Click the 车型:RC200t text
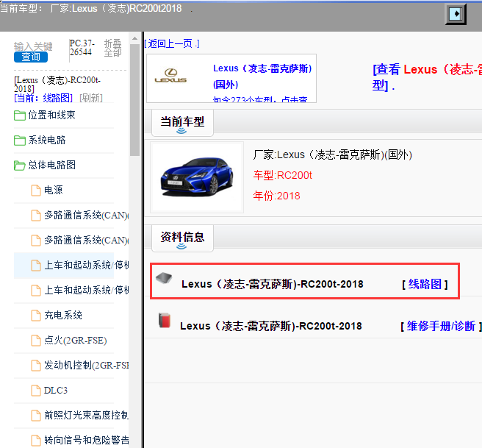Image resolution: width=482 pixels, height=448 pixels. coord(282,175)
